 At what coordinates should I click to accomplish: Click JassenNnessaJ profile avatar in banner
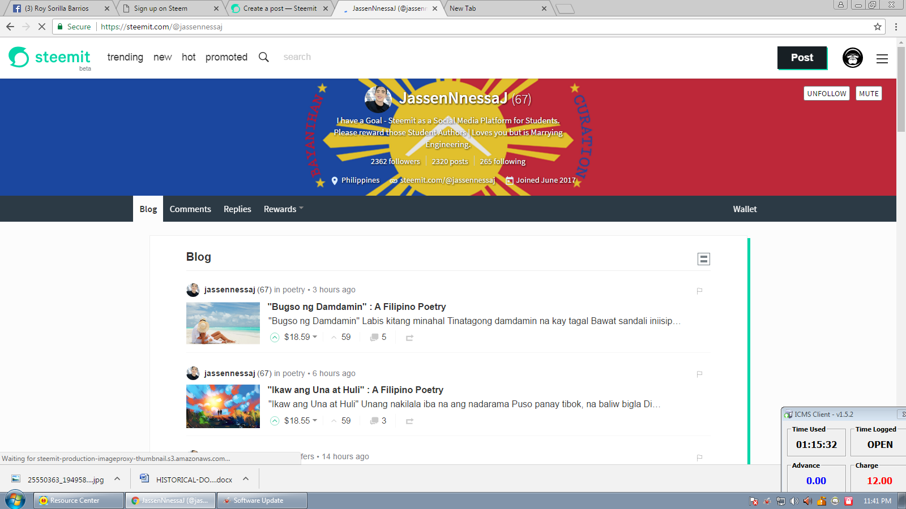(x=378, y=100)
